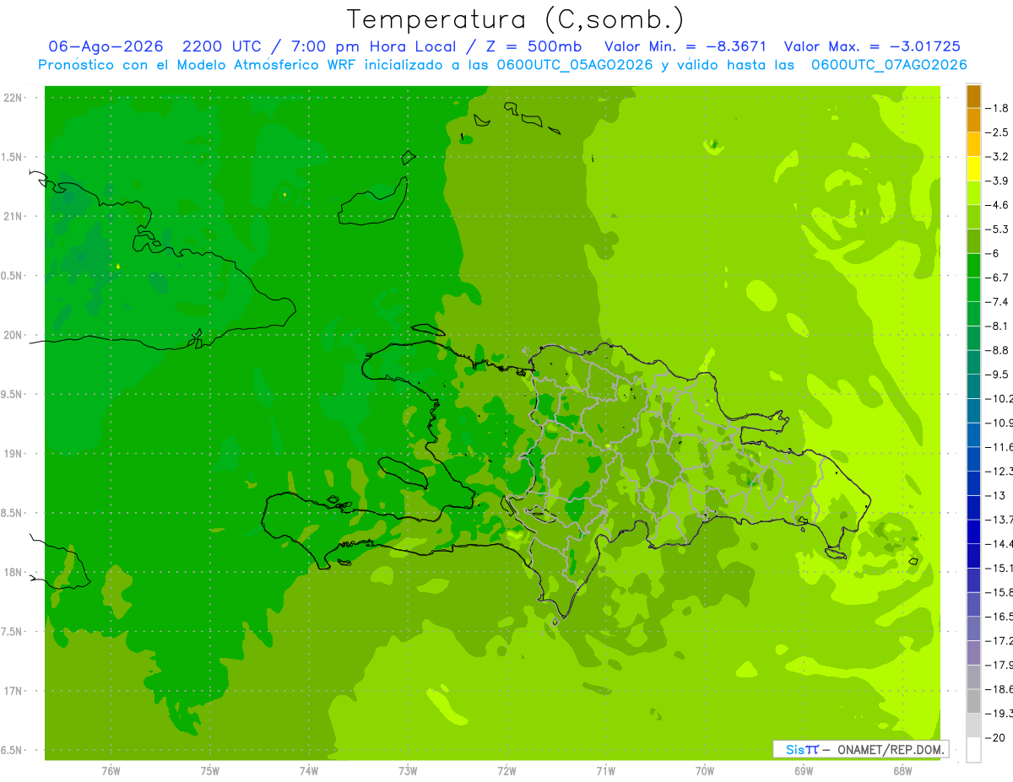Select the forecast date '06-Ago-2026'
Image resolution: width=1013 pixels, height=782 pixels.
tap(106, 46)
